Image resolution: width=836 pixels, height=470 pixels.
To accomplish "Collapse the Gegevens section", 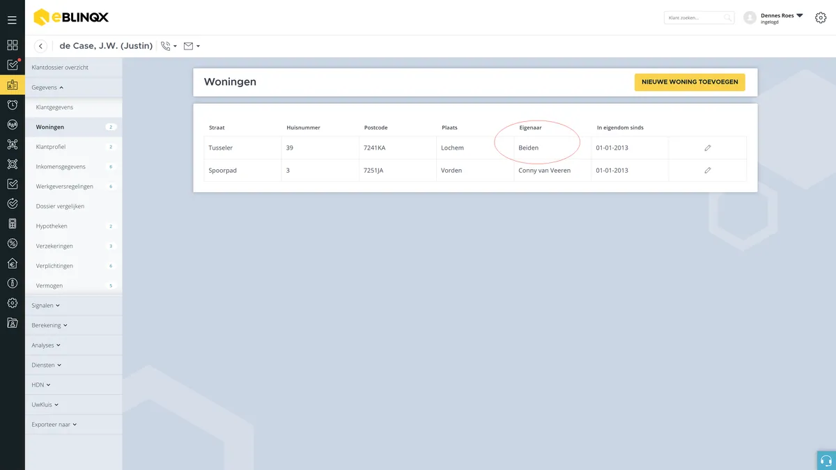I will pyautogui.click(x=47, y=88).
